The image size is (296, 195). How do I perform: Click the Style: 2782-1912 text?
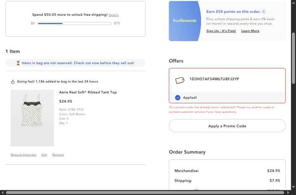click(x=71, y=109)
